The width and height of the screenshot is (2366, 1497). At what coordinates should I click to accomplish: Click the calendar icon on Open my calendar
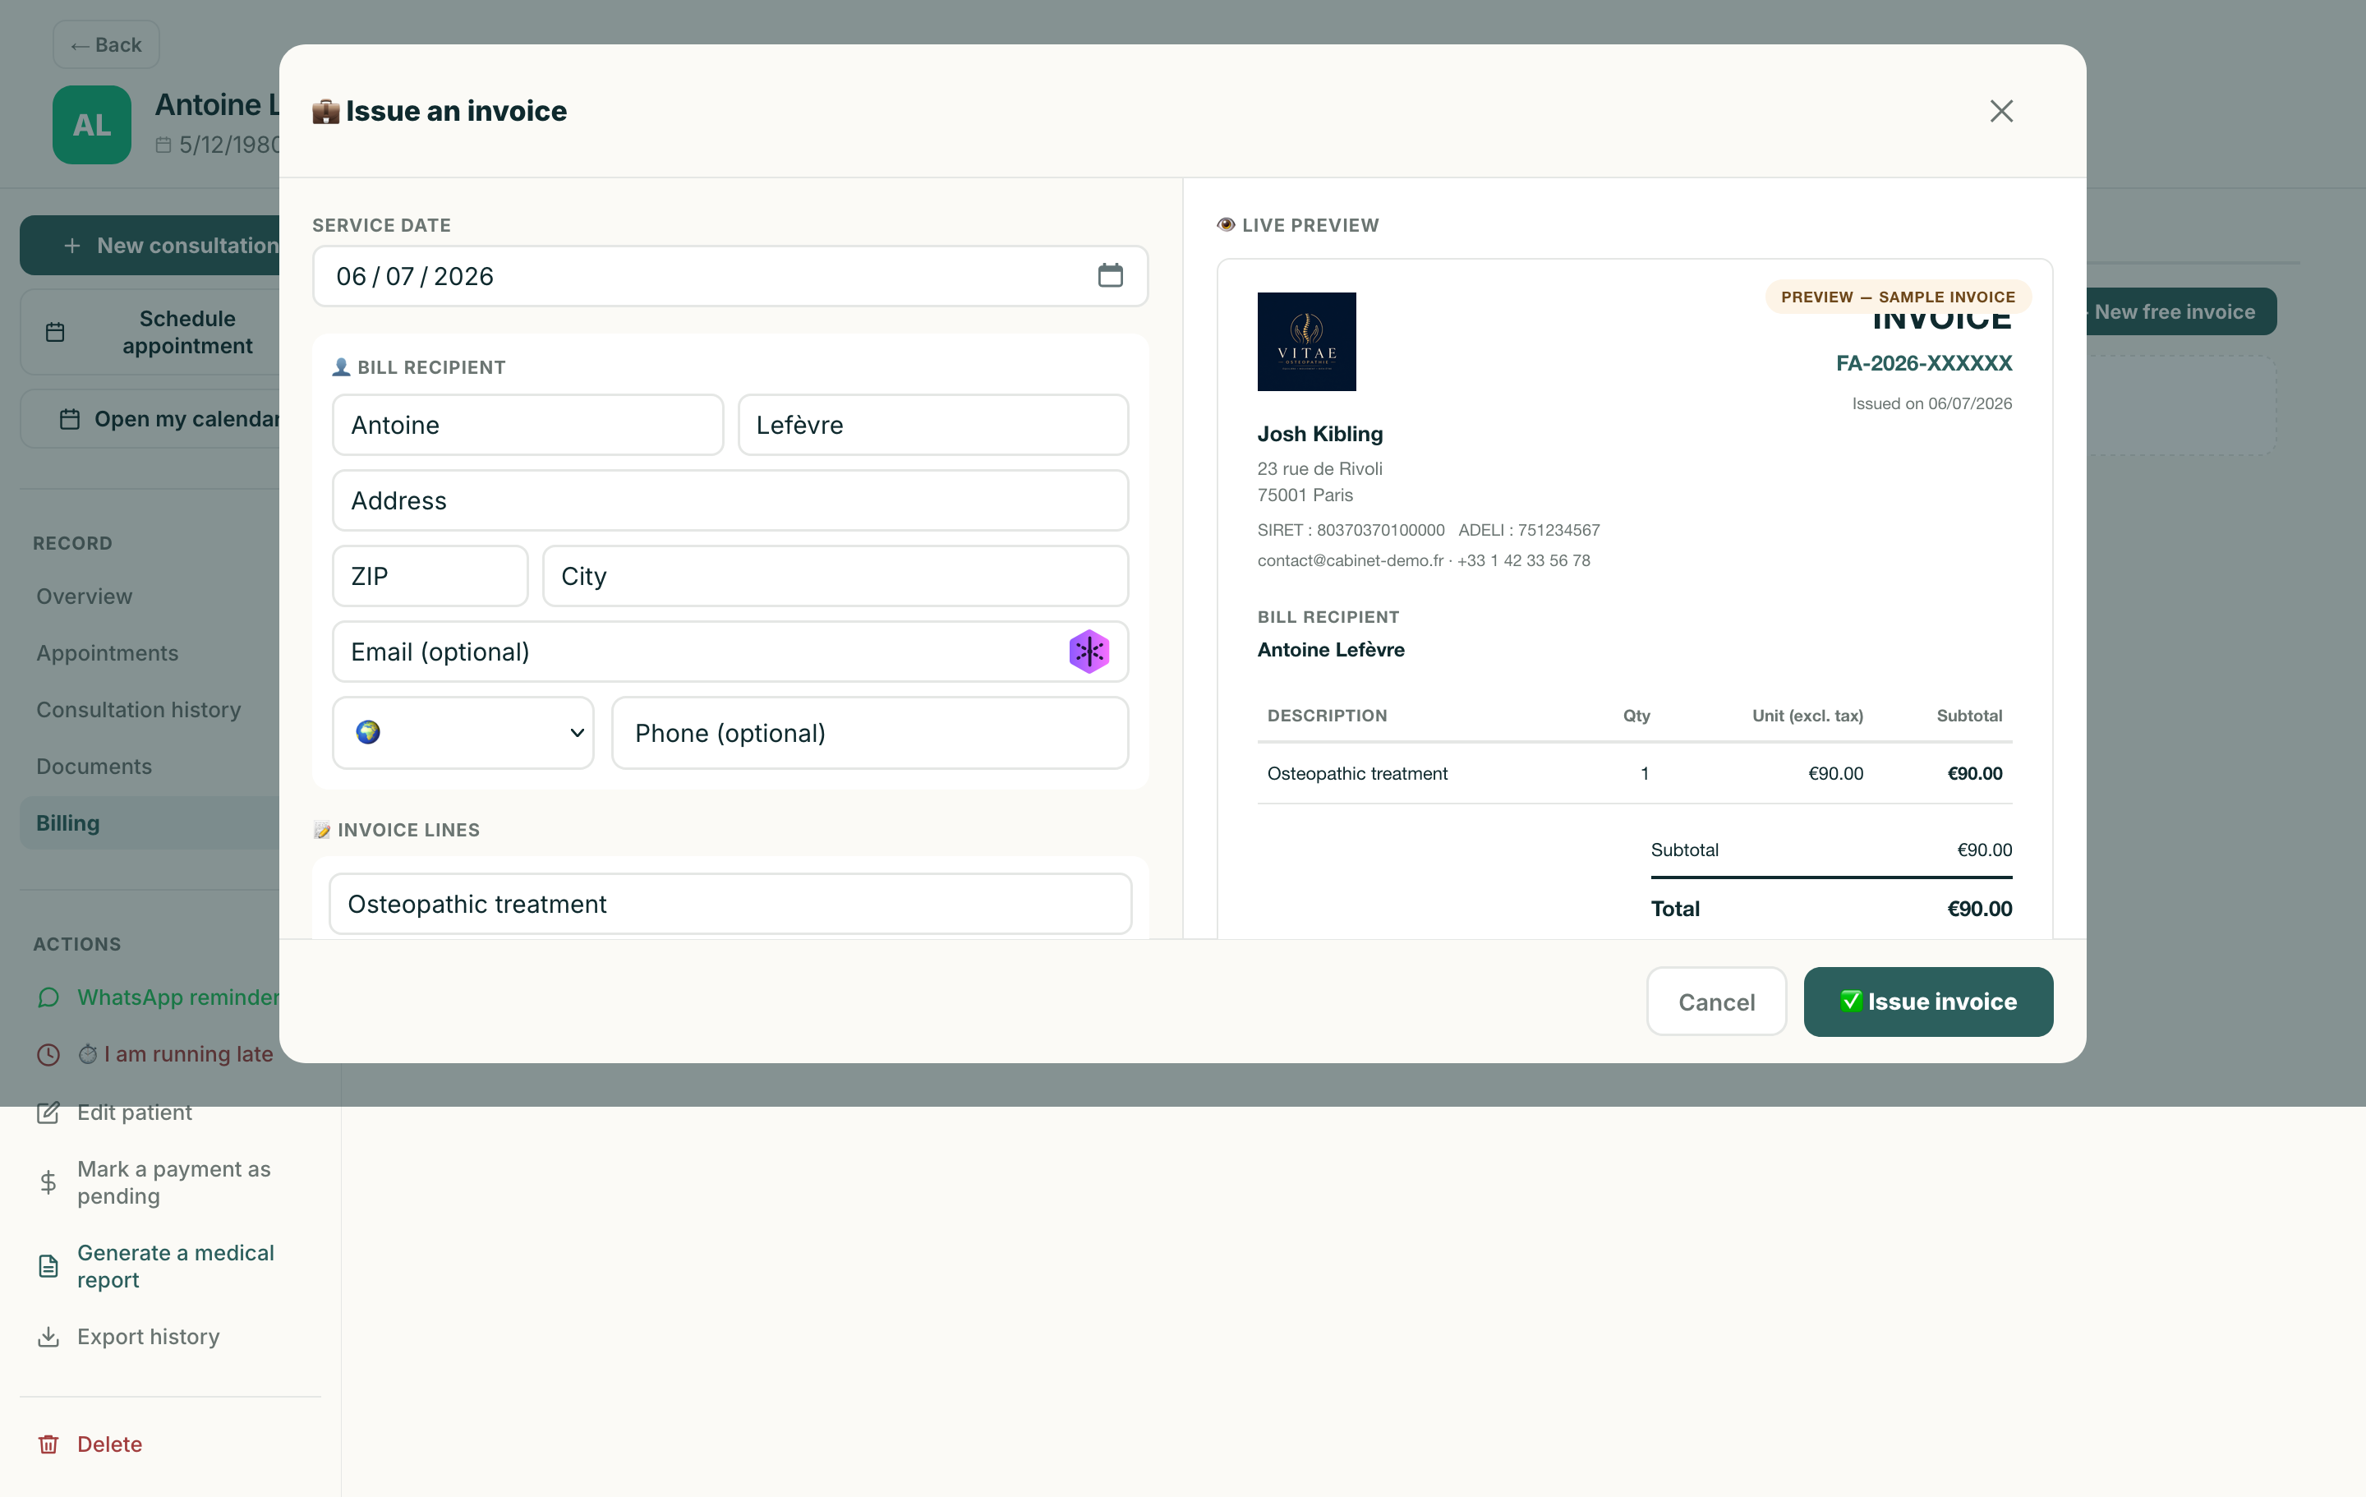coord(70,419)
